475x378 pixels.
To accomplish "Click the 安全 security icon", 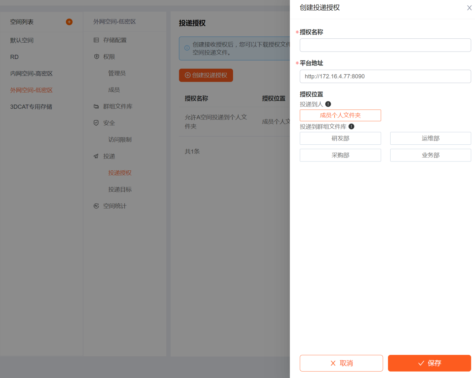I will point(97,123).
